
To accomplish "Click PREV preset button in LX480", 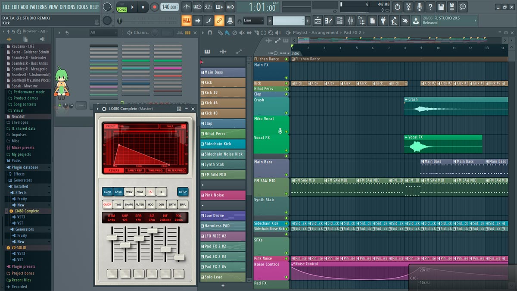I will click(129, 192).
